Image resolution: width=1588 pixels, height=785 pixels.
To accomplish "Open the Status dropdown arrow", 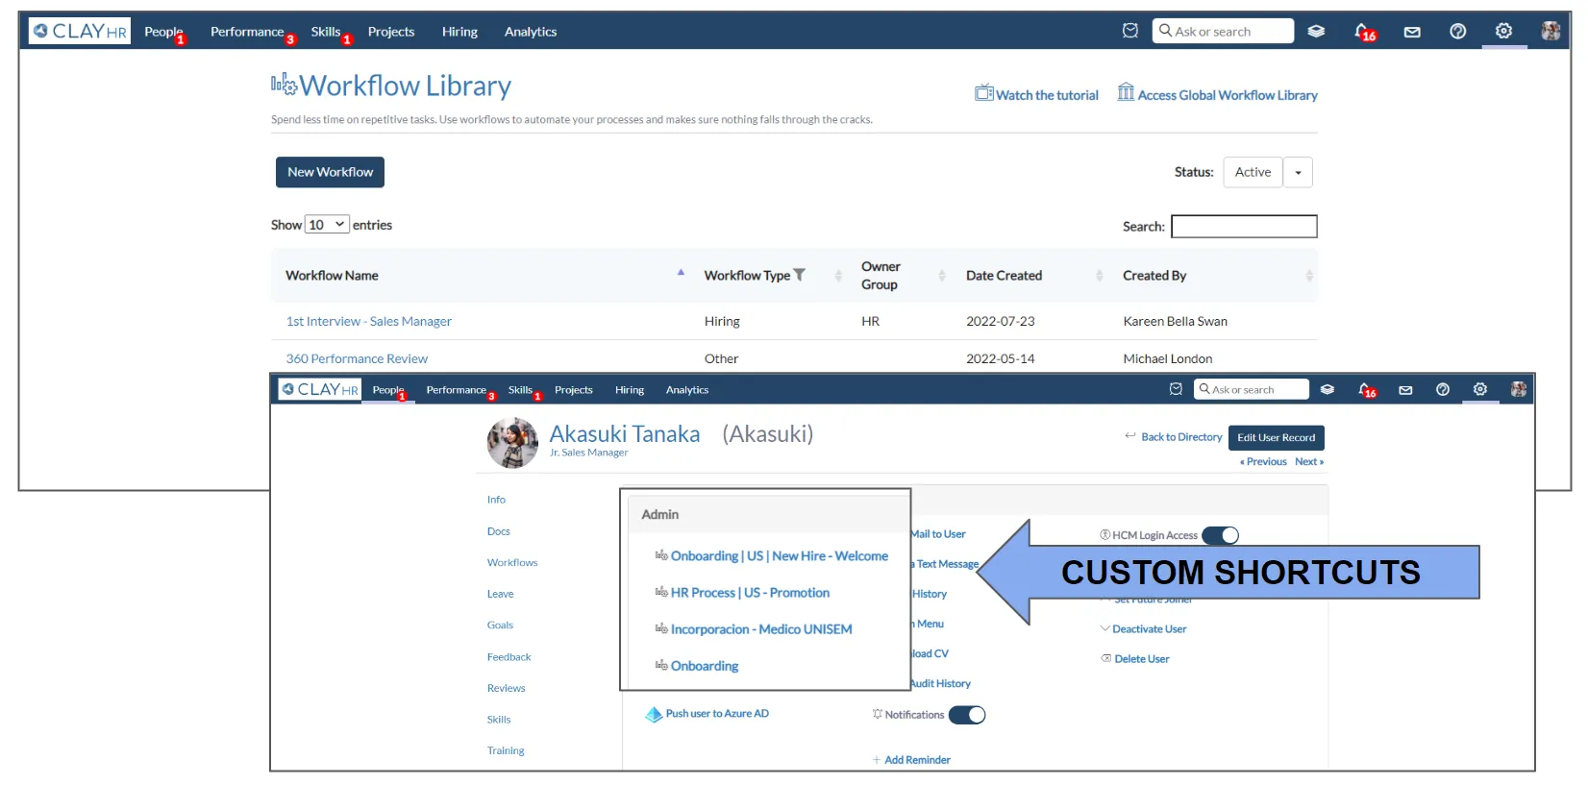I will click(x=1298, y=173).
